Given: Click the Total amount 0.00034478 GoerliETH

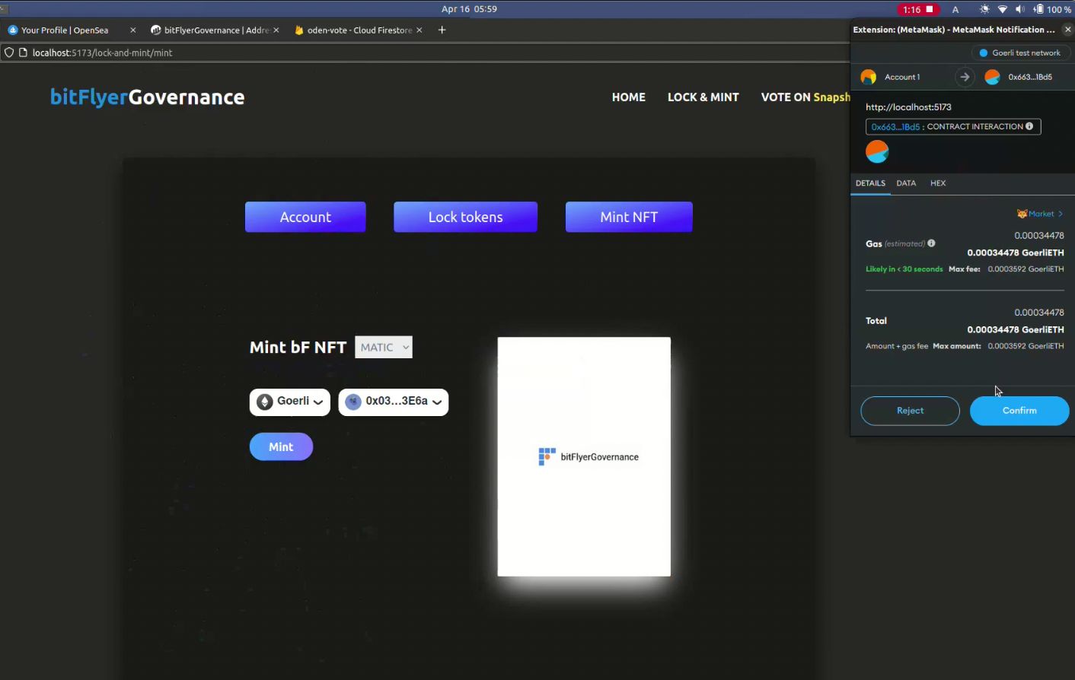Looking at the screenshot, I should pos(1015,329).
